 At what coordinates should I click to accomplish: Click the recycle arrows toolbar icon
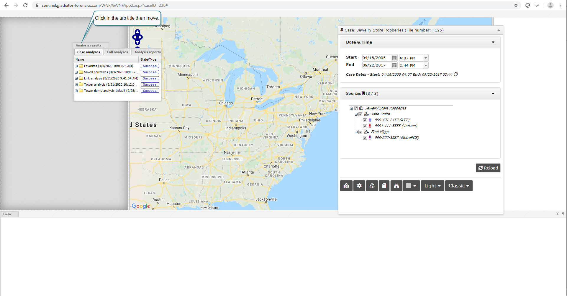[372, 186]
